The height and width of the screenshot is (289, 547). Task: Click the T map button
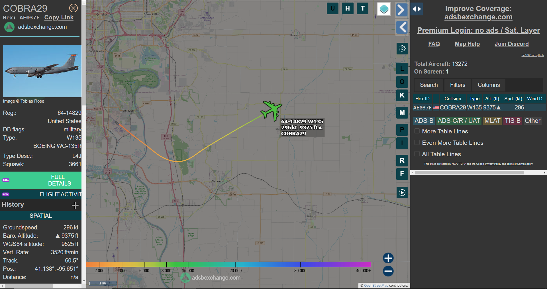pyautogui.click(x=363, y=8)
